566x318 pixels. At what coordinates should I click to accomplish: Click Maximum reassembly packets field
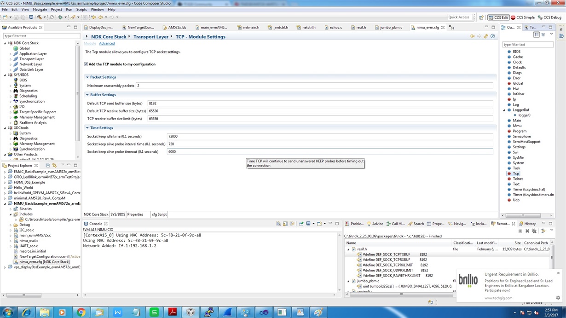(x=314, y=86)
